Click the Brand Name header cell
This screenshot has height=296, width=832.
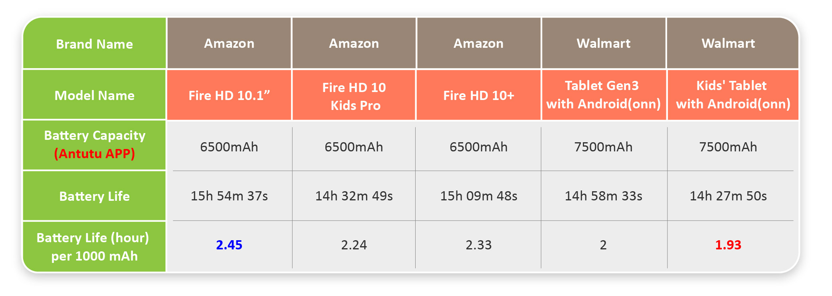pos(95,43)
